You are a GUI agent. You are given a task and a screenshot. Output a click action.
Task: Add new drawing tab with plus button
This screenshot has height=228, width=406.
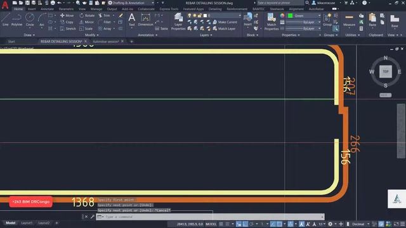coord(131,41)
